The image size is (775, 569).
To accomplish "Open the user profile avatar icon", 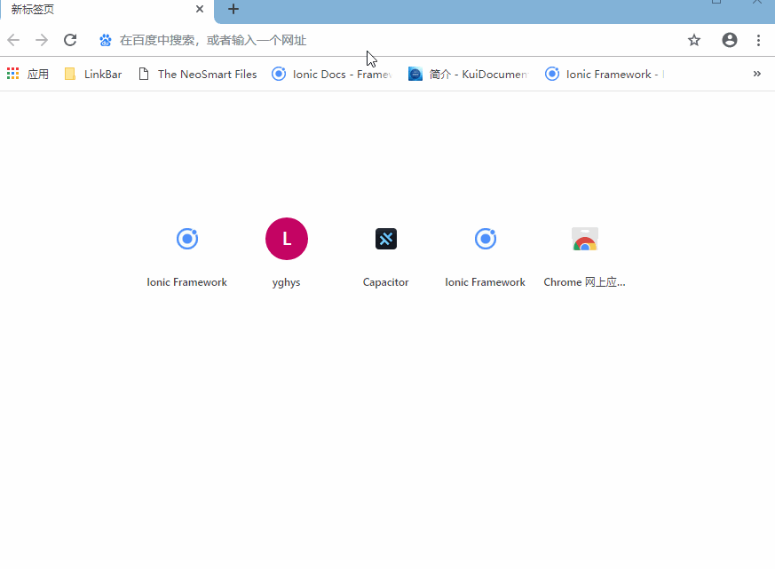I will pos(730,40).
